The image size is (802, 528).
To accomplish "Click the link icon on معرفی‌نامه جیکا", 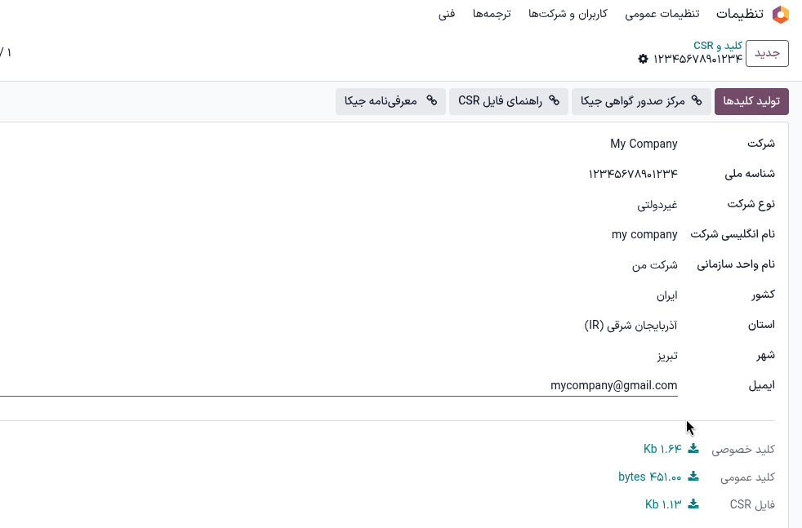I will 433,101.
